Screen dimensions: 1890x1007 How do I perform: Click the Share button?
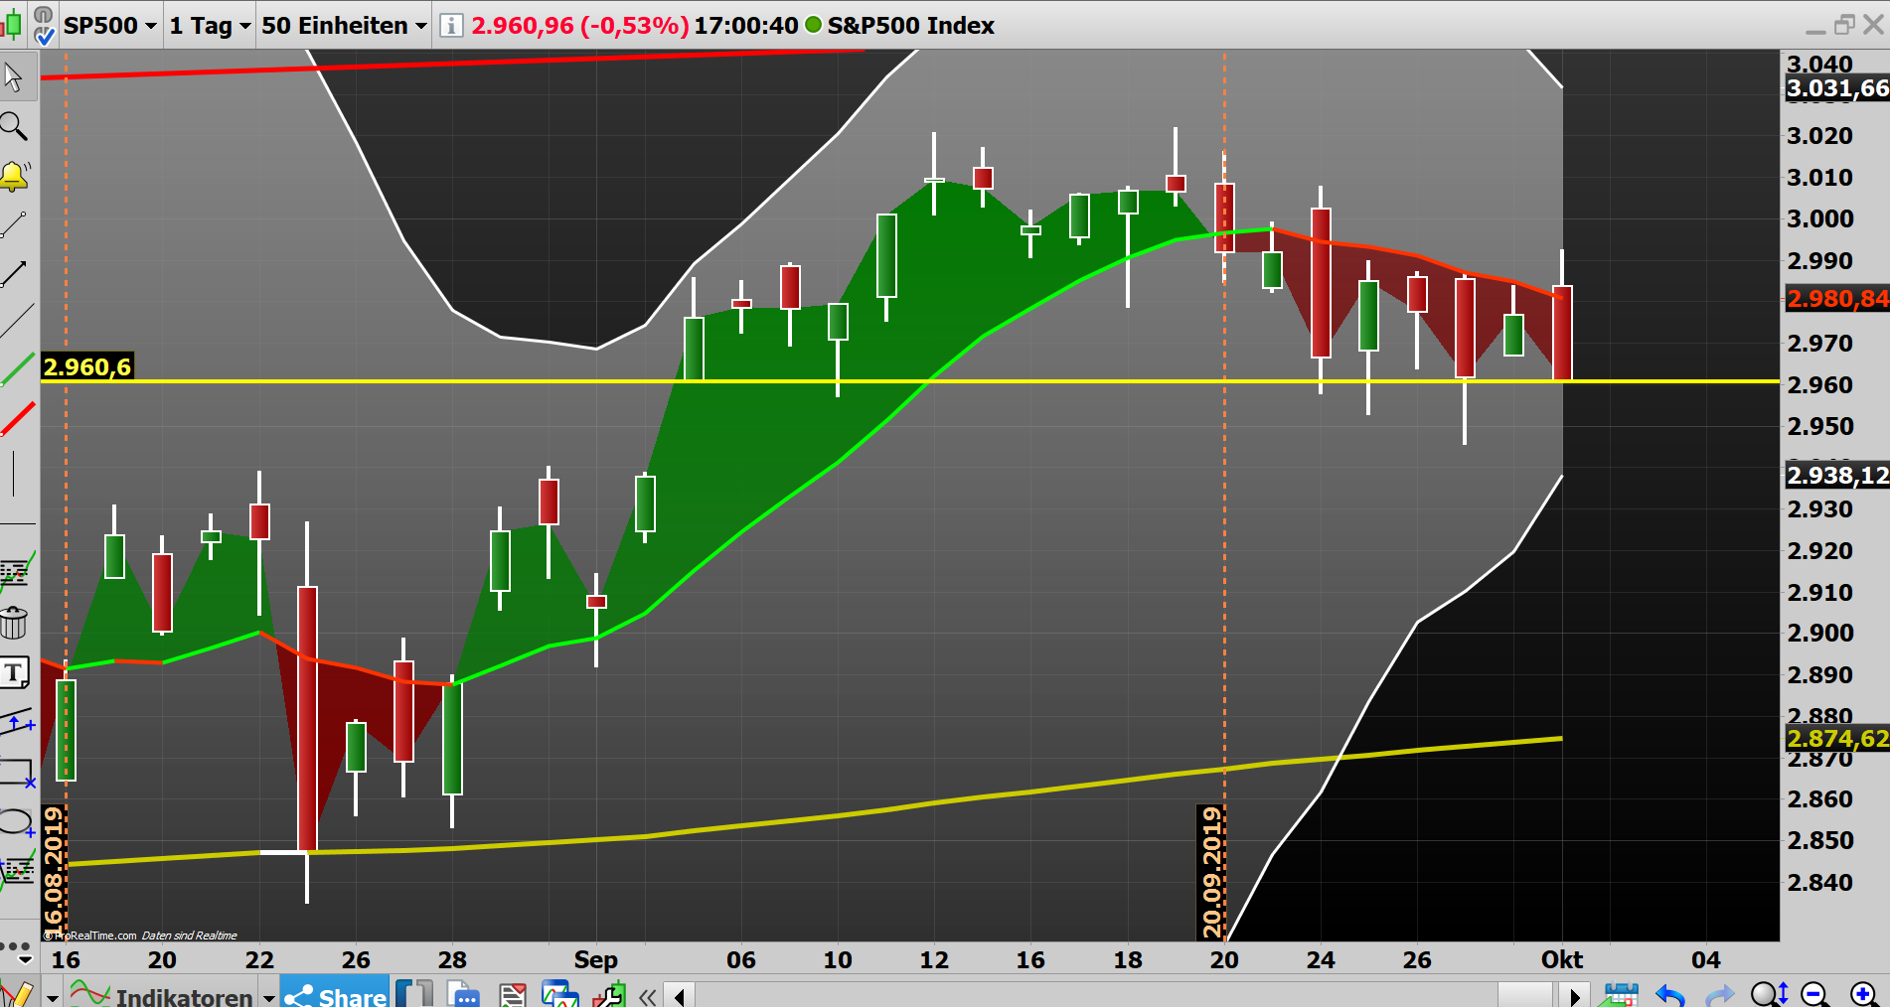[x=335, y=993]
